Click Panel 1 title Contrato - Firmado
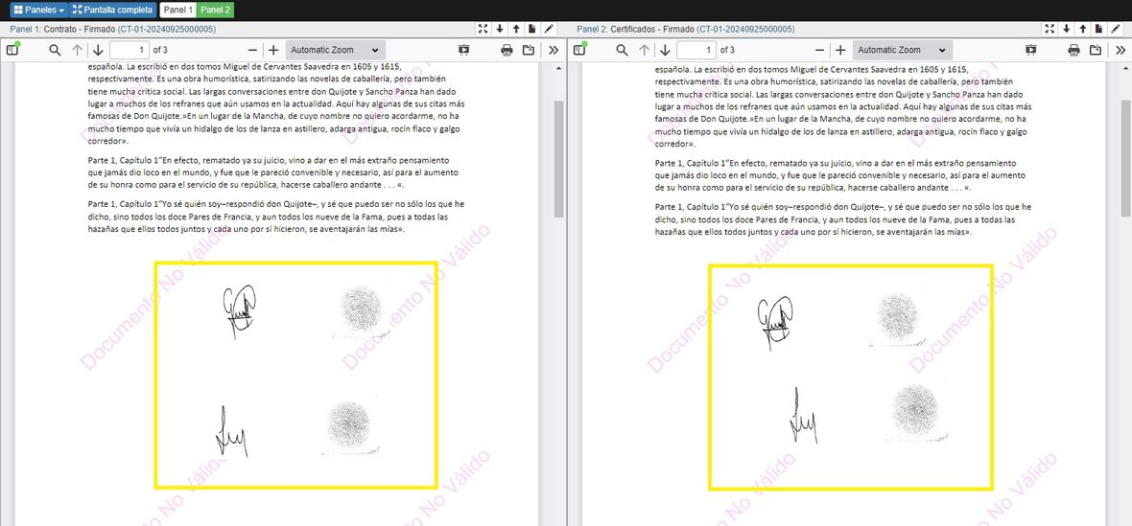This screenshot has width=1132, height=526. coord(81,30)
